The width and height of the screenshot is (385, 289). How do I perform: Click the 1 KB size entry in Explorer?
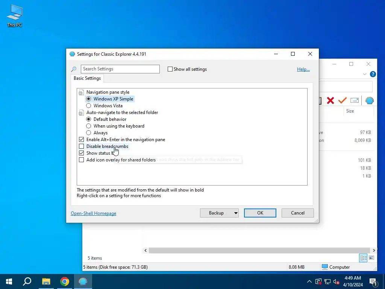[x=367, y=176]
